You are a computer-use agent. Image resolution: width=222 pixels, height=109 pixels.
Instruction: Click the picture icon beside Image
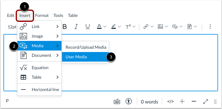(23, 36)
